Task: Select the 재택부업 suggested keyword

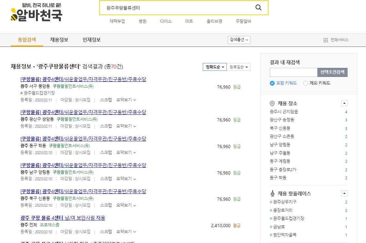Action: pyautogui.click(x=117, y=21)
